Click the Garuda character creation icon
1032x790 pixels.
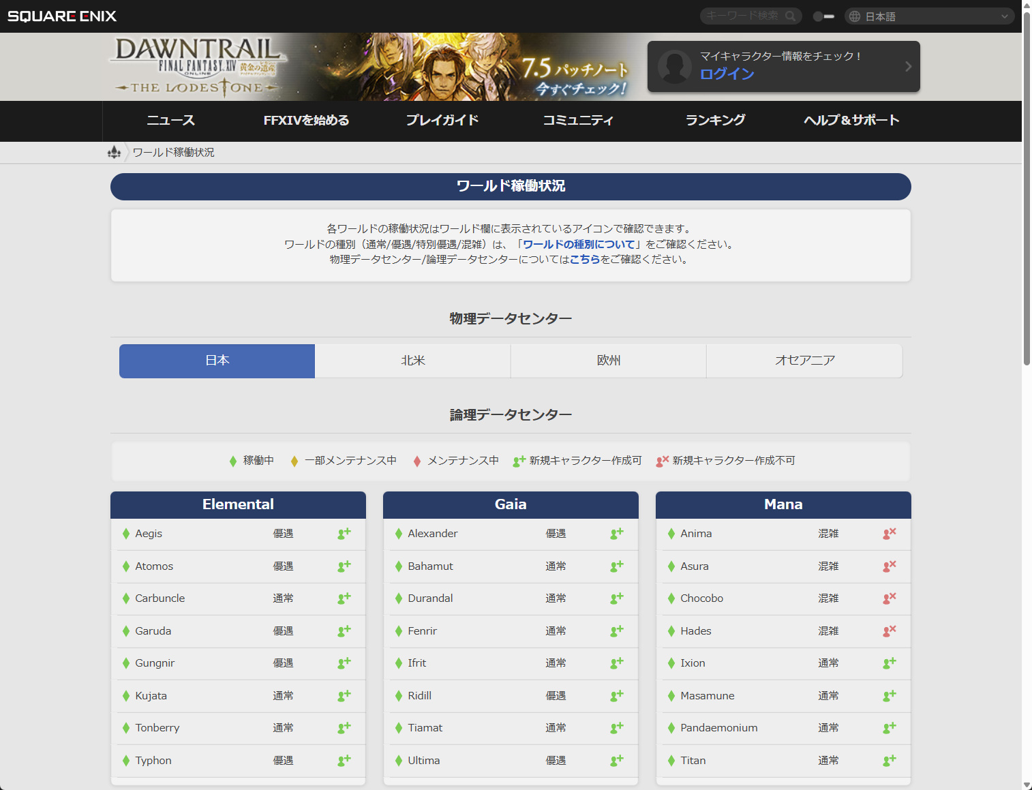(x=344, y=631)
